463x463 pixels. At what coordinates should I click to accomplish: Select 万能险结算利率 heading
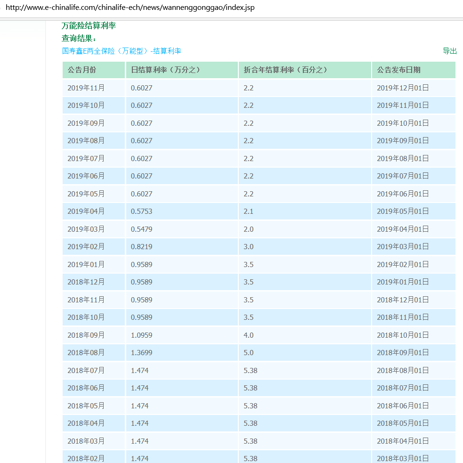click(x=89, y=26)
